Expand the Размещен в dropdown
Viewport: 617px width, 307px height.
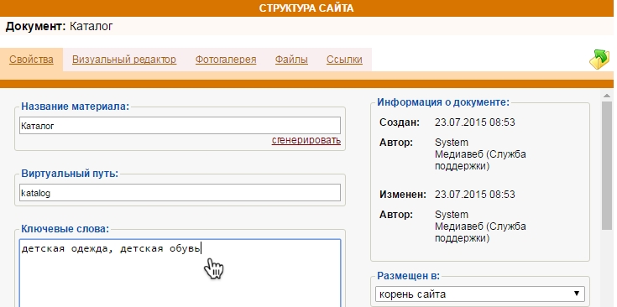point(479,294)
